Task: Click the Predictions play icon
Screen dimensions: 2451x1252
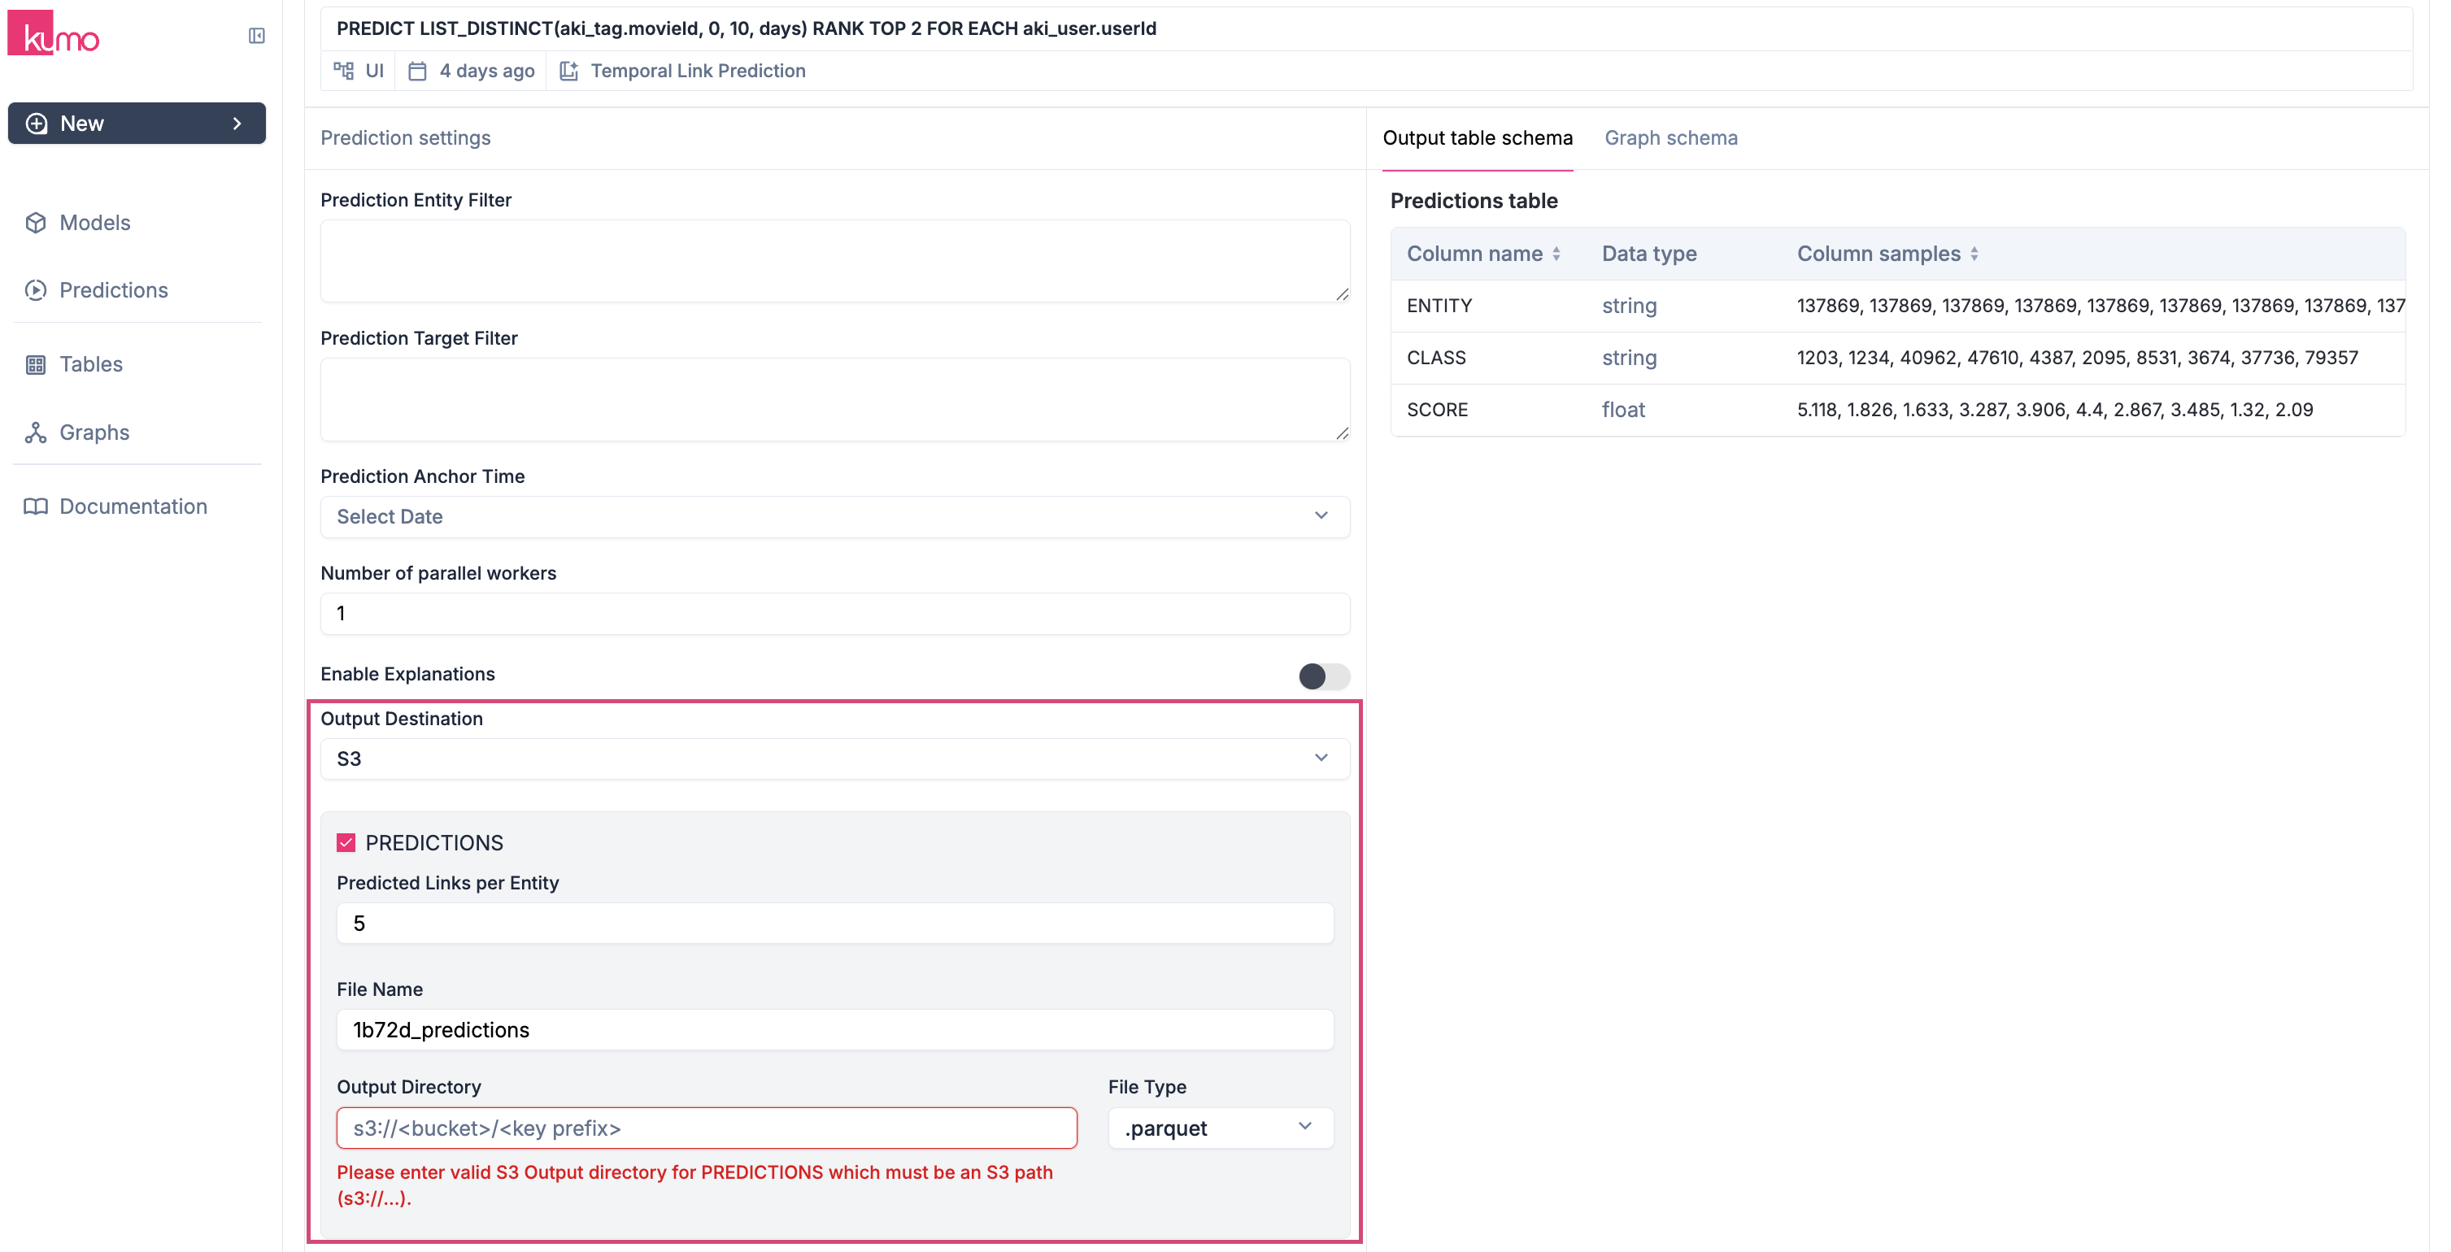Action: [36, 290]
